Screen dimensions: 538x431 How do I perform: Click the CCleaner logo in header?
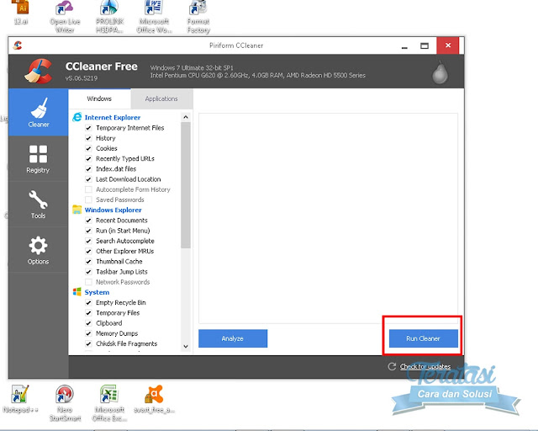click(39, 72)
